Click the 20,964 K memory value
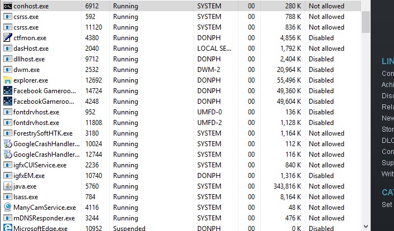394x231 pixels. (289, 69)
